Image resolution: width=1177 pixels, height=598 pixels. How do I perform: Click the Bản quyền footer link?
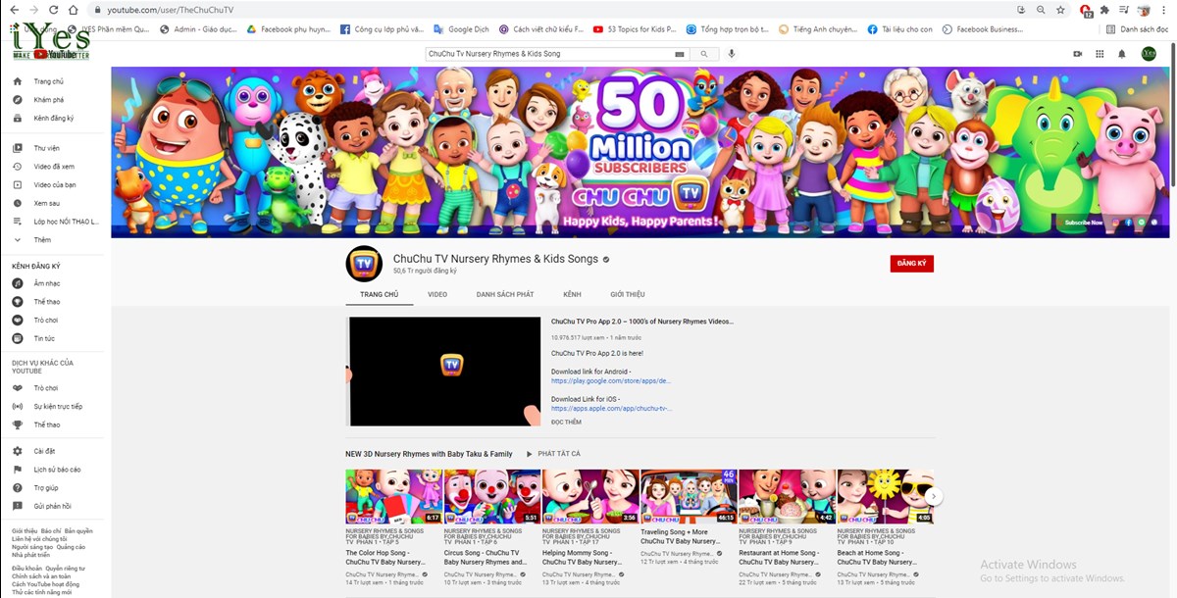tap(78, 530)
